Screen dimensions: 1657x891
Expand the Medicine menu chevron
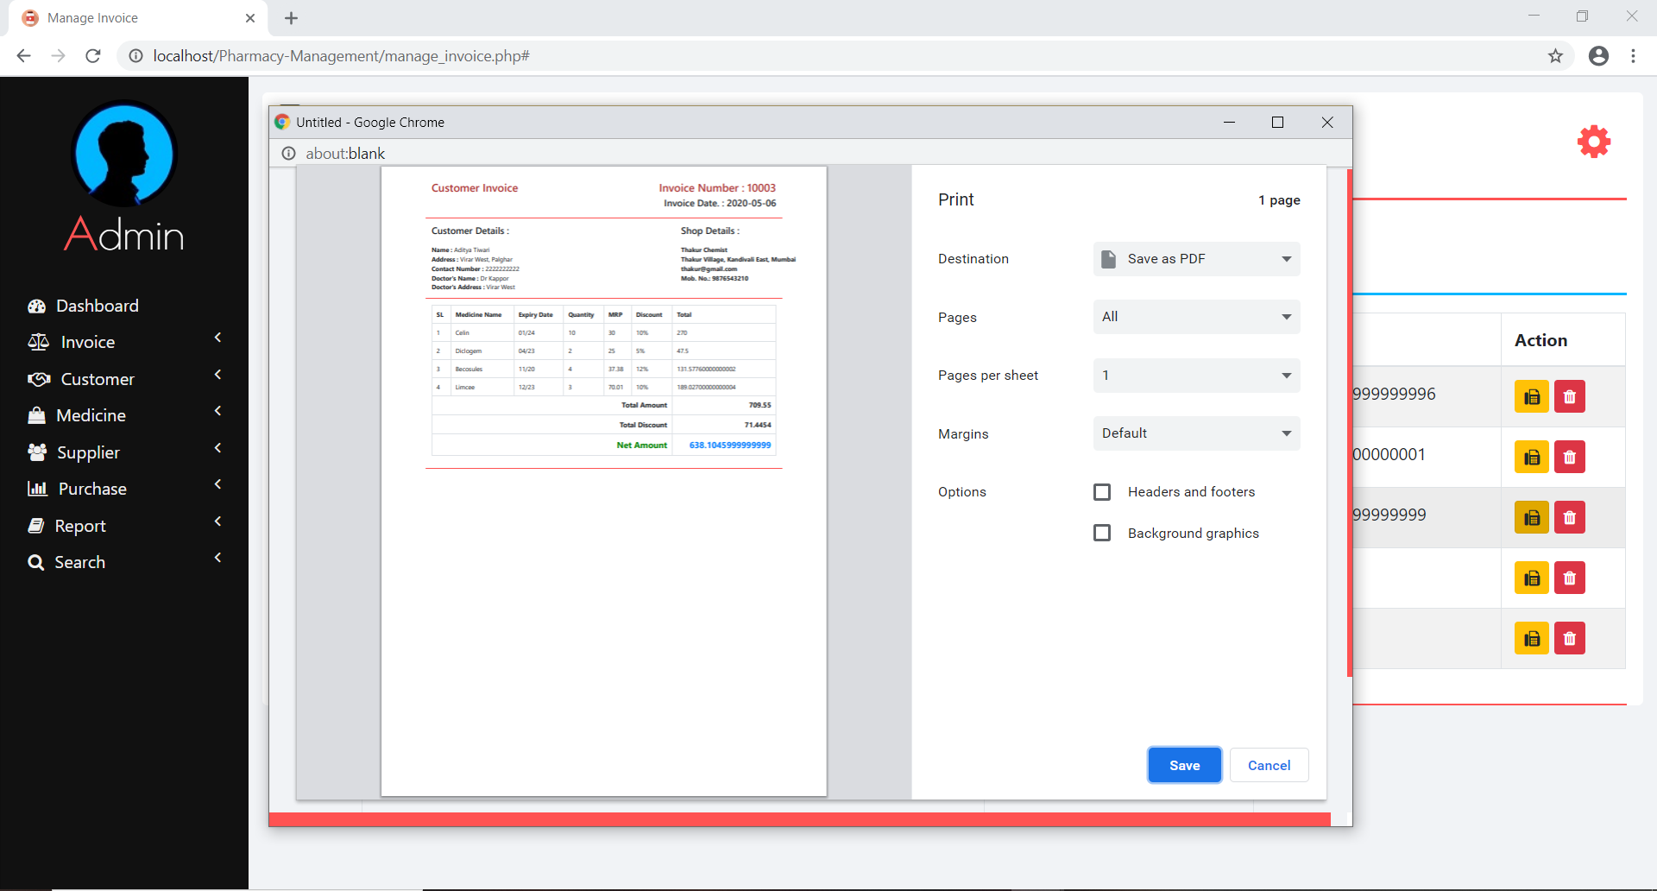[x=218, y=411]
